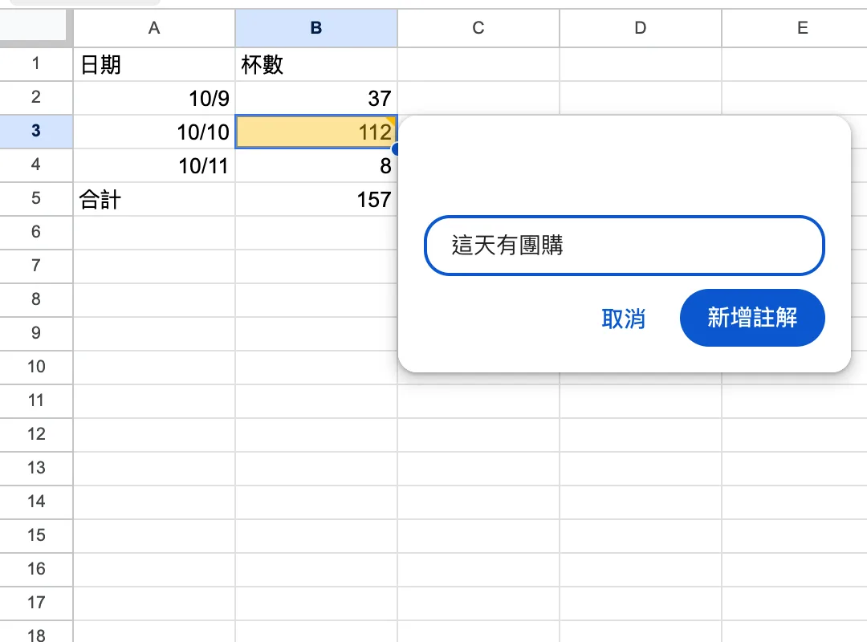Click the cell with value 8
The image size is (867, 642).
pos(316,165)
